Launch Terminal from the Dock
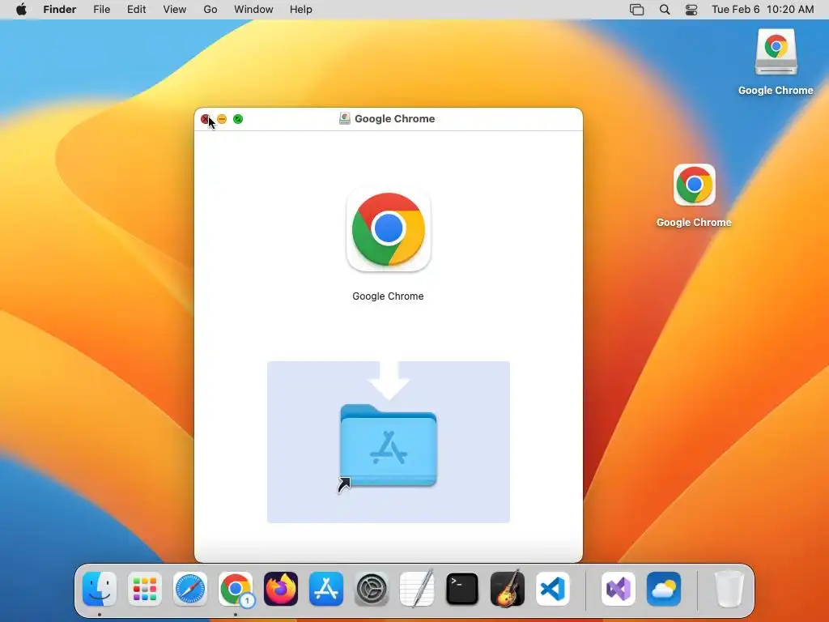The width and height of the screenshot is (829, 622). (x=462, y=589)
